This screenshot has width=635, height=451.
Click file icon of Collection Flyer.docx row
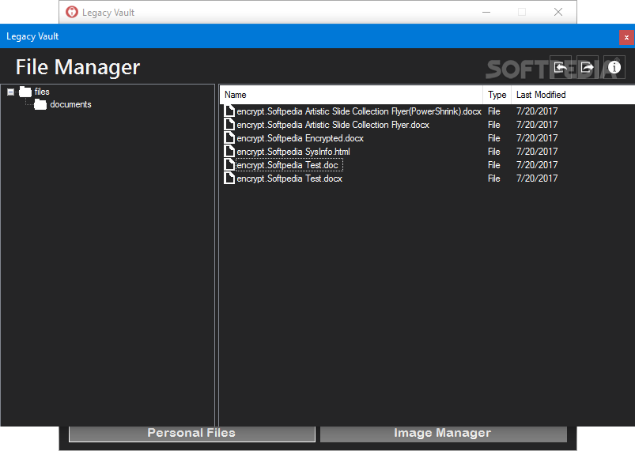coord(229,124)
